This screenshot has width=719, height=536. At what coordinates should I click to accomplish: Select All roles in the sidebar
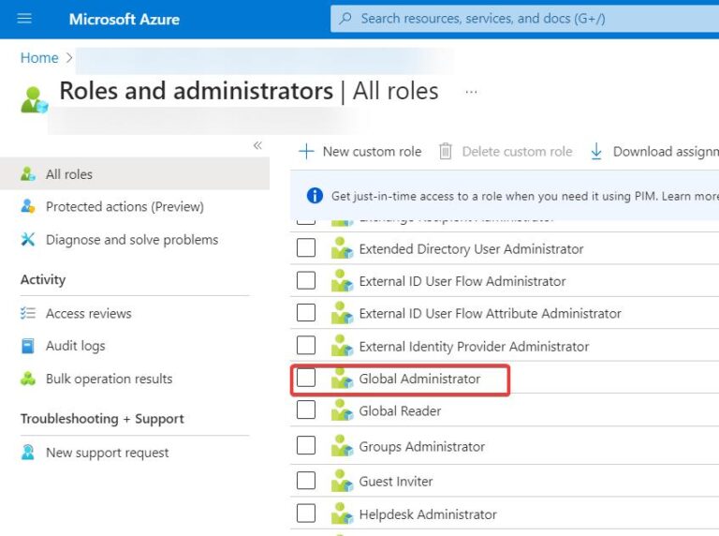[x=69, y=174]
